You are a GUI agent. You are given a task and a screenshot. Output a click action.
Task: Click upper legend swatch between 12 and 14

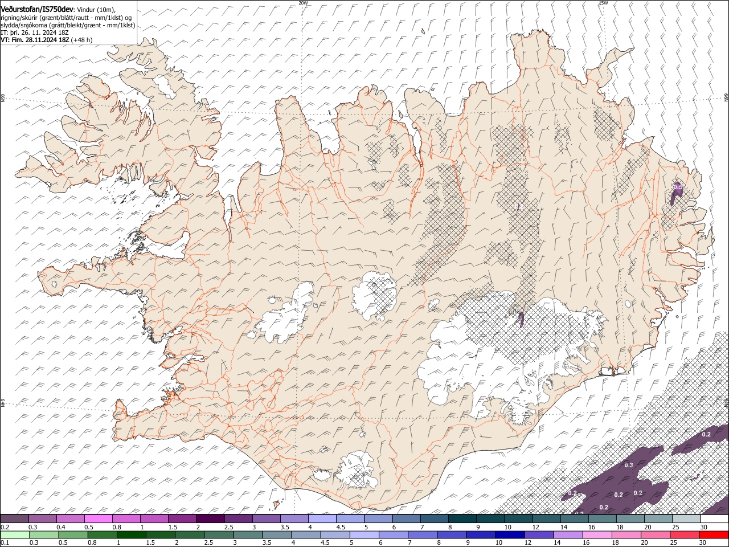coord(547,519)
